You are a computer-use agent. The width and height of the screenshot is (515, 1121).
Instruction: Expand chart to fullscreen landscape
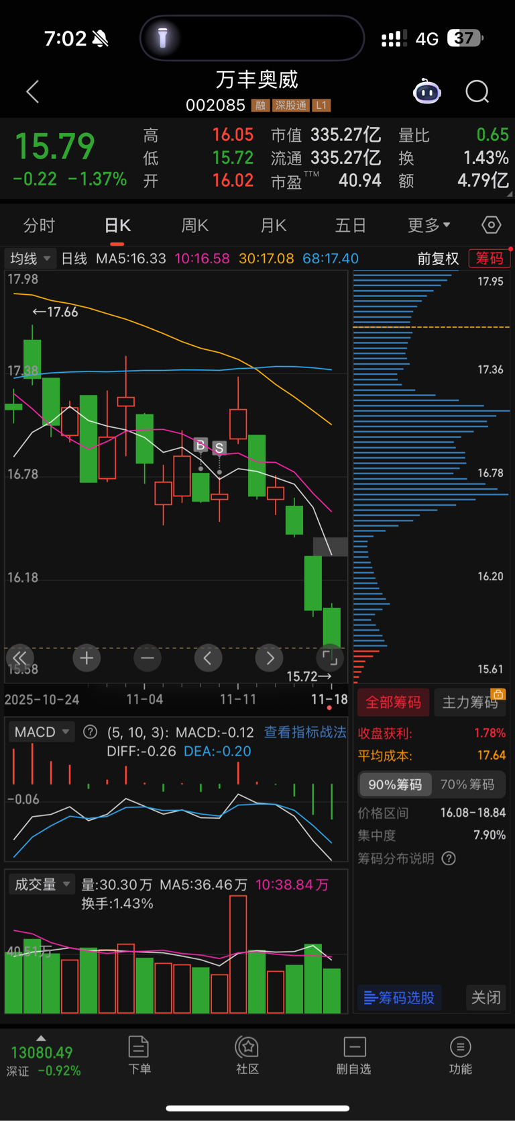pos(330,658)
